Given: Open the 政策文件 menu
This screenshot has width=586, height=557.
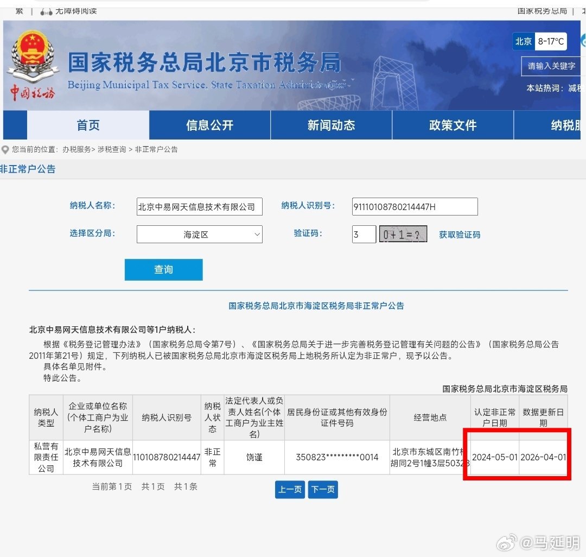Looking at the screenshot, I should (x=453, y=125).
